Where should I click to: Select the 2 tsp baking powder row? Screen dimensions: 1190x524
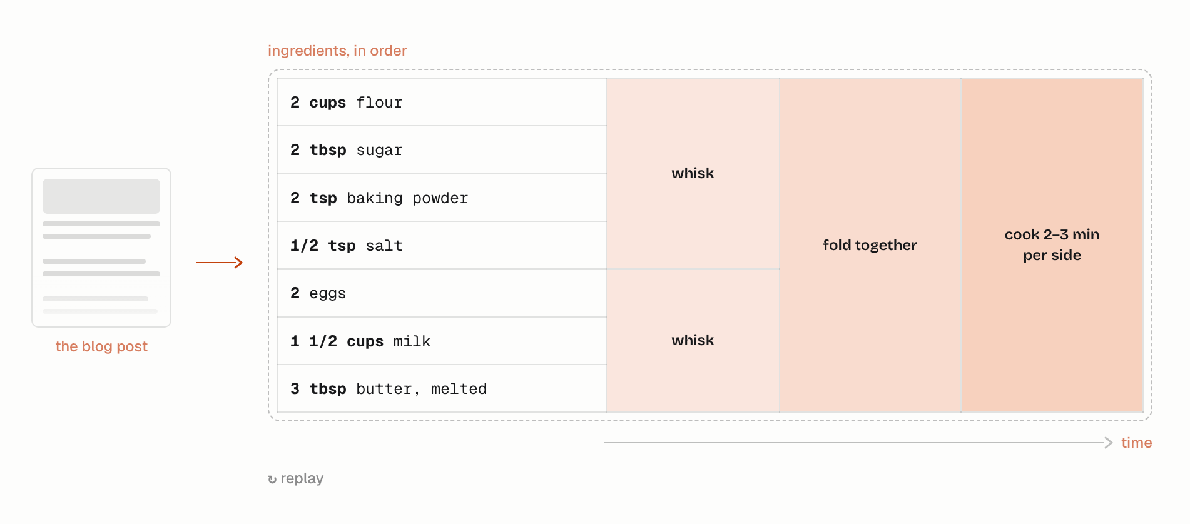(442, 198)
